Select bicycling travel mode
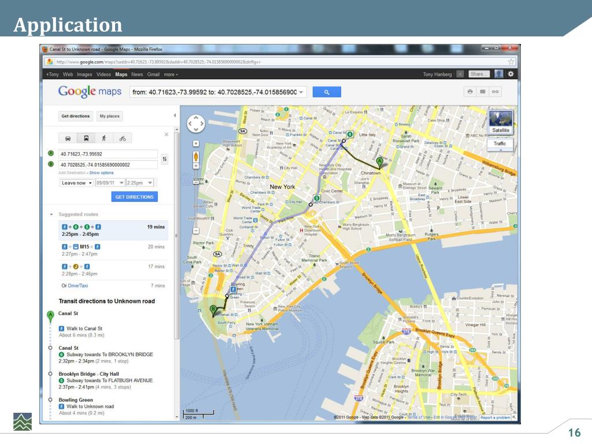This screenshot has width=592, height=444. (x=123, y=139)
